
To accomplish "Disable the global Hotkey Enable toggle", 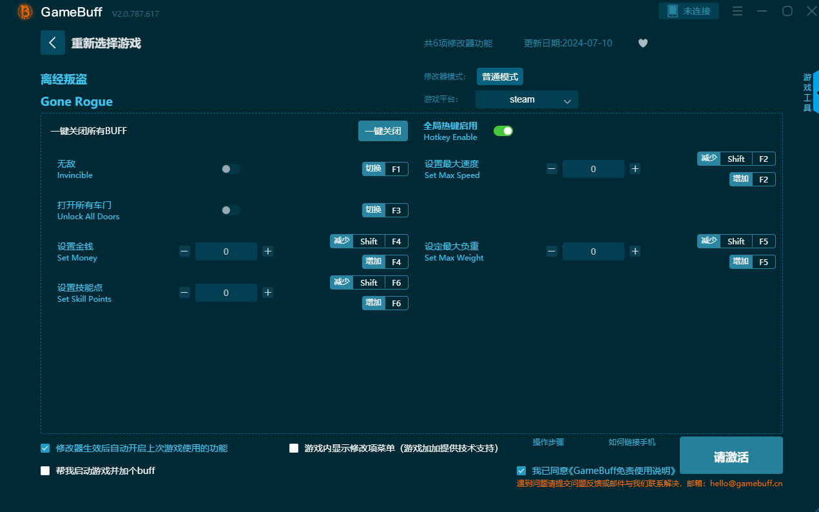I will tap(503, 131).
